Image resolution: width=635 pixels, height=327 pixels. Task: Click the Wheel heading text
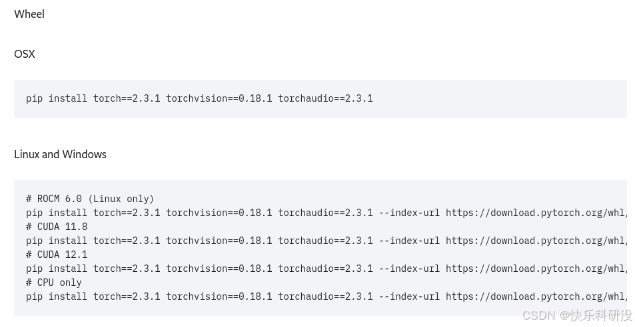point(29,14)
